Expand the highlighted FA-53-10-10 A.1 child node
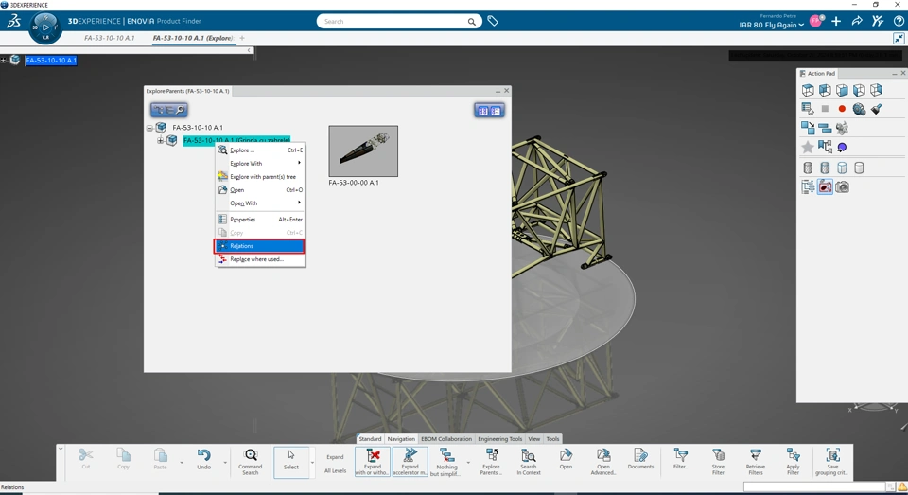This screenshot has height=495, width=908. [161, 140]
